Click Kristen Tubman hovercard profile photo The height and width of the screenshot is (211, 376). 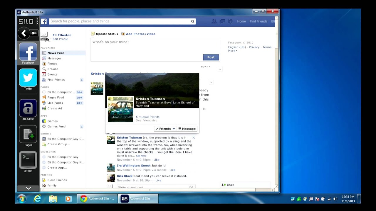[x=120, y=109]
